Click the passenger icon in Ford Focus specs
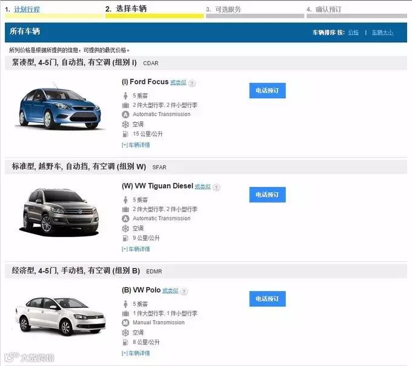 tap(125, 96)
